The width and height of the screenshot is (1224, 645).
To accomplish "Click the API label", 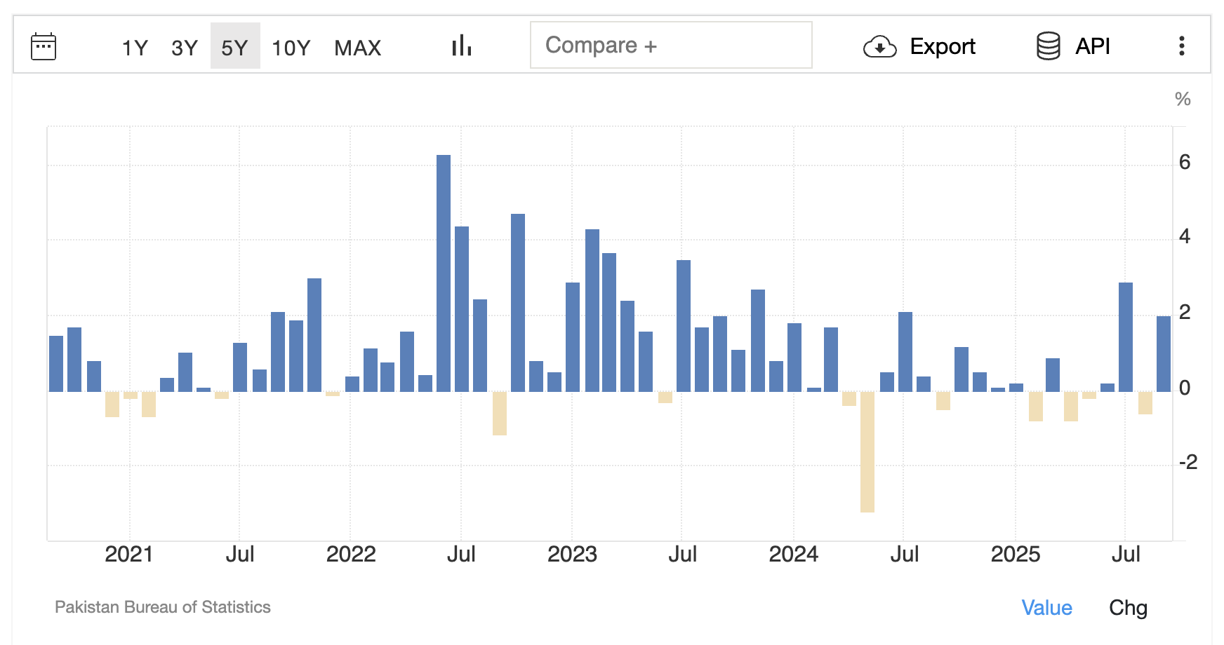I will point(1092,46).
